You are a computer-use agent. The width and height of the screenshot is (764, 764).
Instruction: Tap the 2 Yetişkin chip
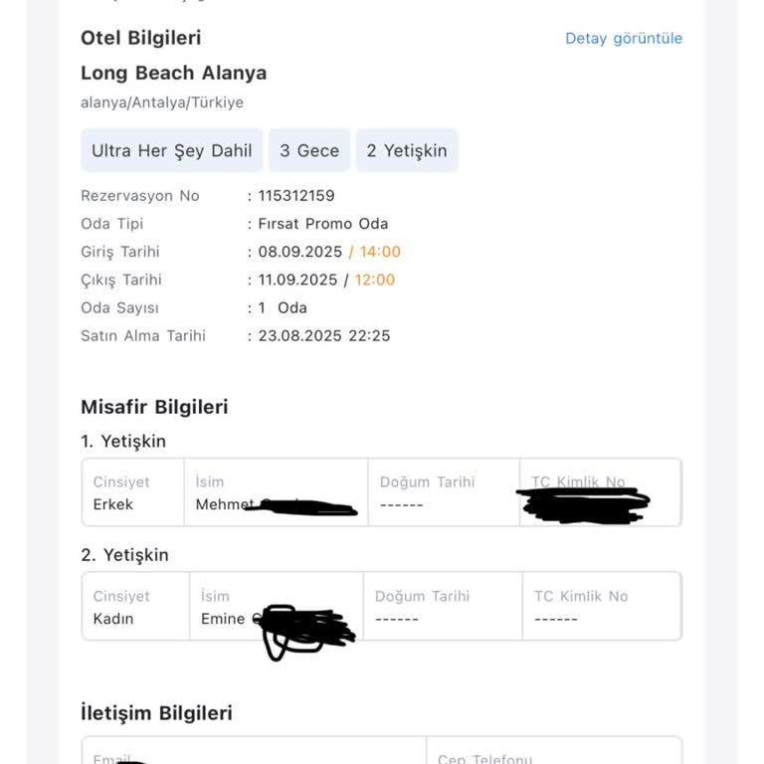click(x=407, y=151)
